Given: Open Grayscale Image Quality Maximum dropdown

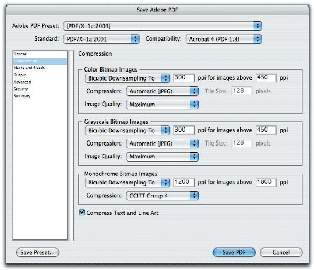Looking at the screenshot, I should pos(162,157).
